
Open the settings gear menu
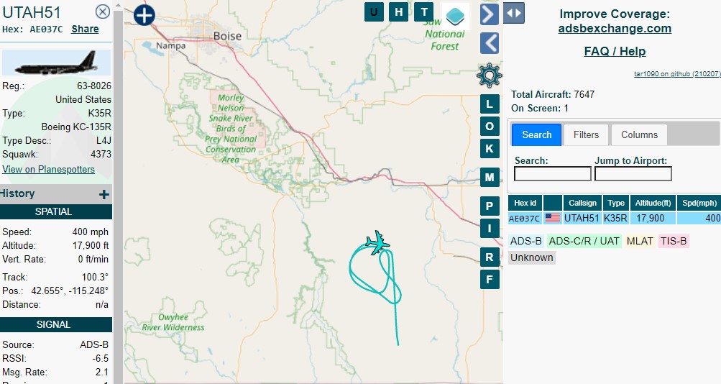click(490, 76)
